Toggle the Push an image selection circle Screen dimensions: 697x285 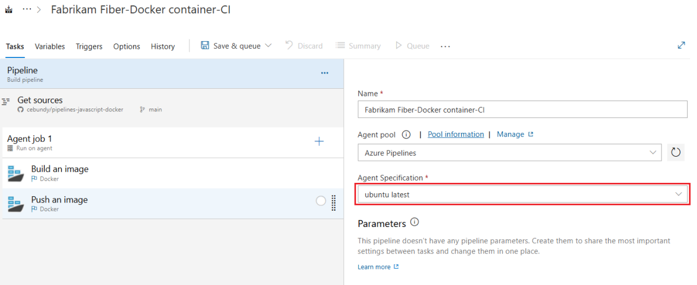(x=321, y=201)
